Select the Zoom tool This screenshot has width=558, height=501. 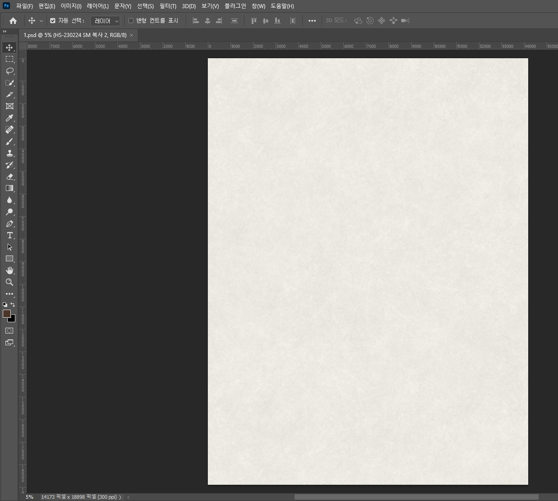(9, 282)
